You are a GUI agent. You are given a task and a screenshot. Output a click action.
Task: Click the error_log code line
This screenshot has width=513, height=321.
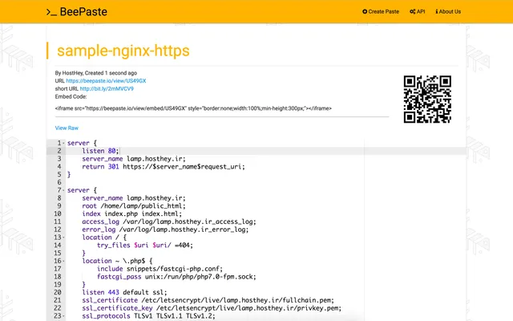click(165, 230)
